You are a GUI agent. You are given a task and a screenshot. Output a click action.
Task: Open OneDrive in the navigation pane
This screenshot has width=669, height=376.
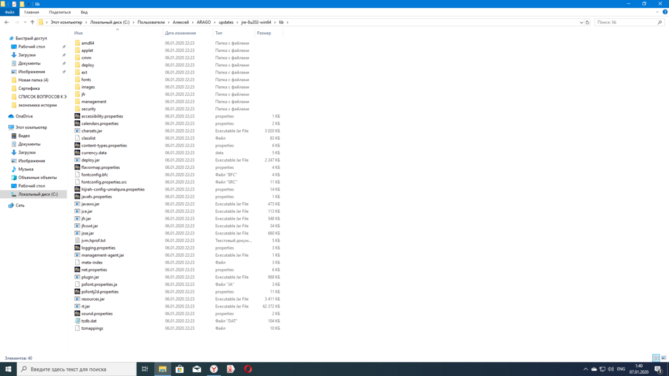pos(24,116)
